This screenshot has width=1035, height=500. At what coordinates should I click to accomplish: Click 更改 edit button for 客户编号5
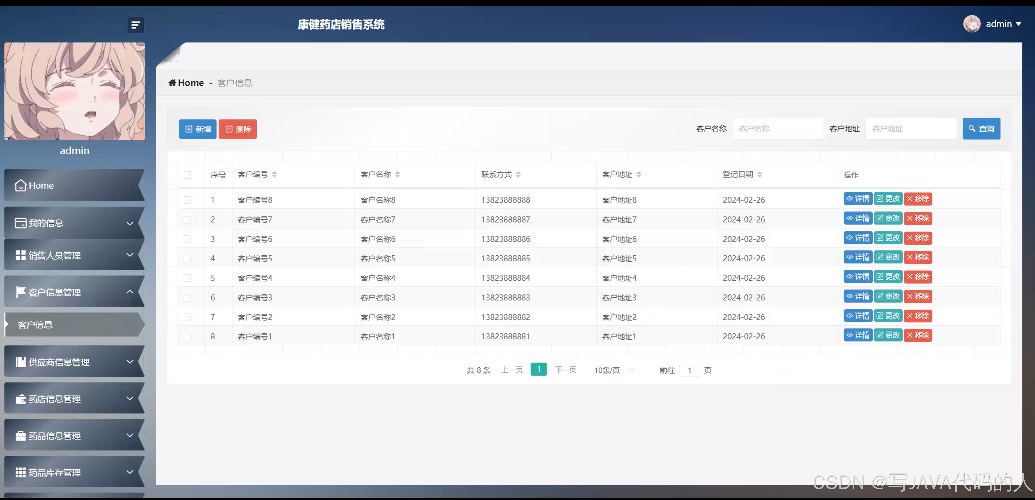[x=888, y=257]
